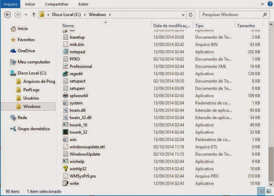Switch to large icons view in status bar

tap(269, 191)
